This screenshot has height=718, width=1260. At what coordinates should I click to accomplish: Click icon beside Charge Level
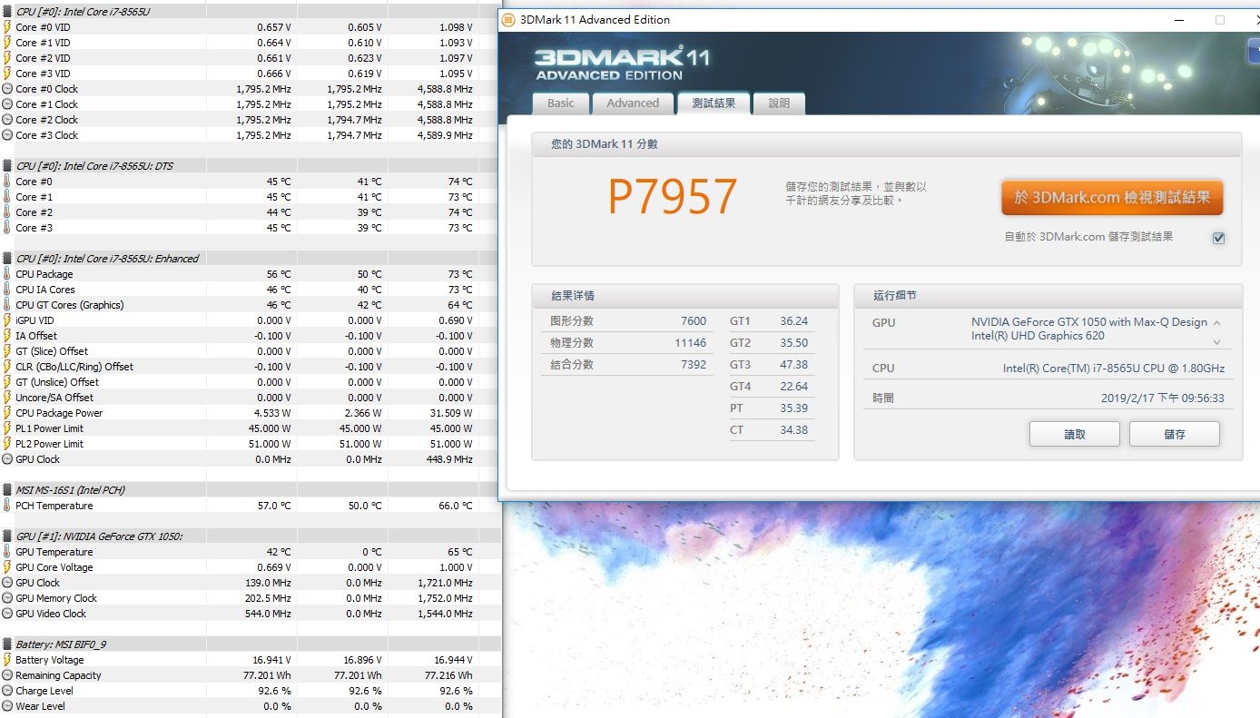tap(7, 691)
